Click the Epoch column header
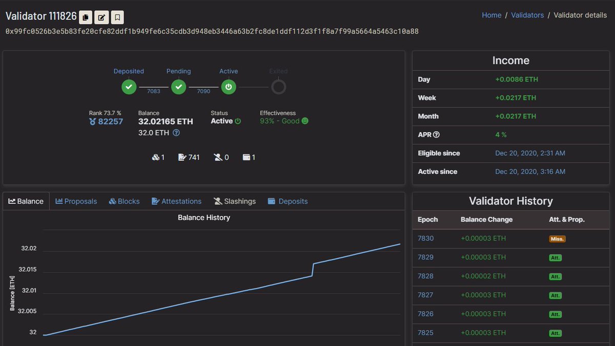The width and height of the screenshot is (615, 346). tap(428, 219)
